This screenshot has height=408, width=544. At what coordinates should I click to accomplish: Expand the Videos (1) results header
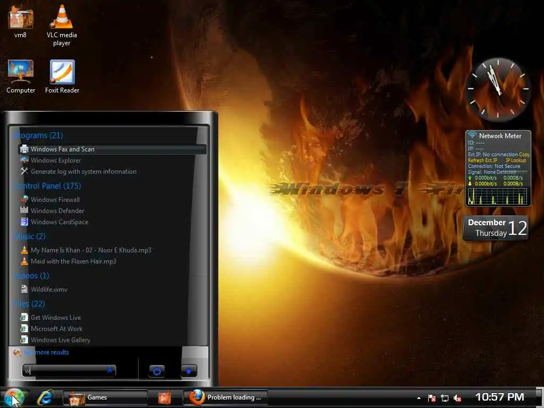(31, 276)
